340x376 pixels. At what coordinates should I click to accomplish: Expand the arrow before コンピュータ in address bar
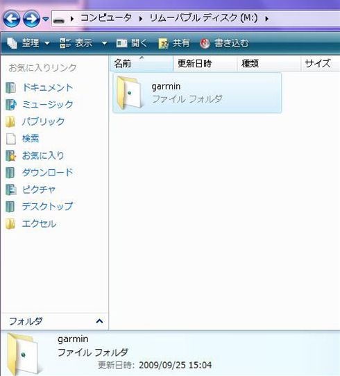[x=72, y=19]
